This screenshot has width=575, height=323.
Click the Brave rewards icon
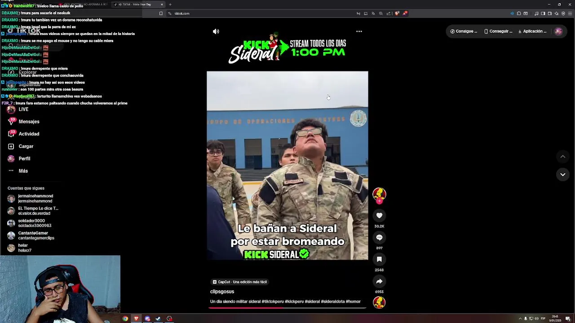pos(404,13)
